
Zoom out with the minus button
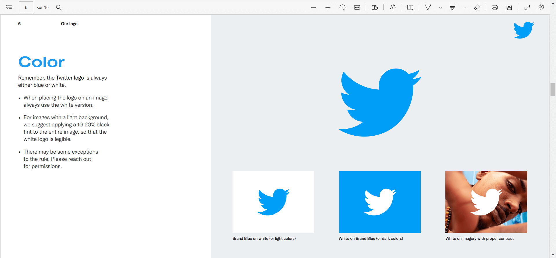point(313,7)
